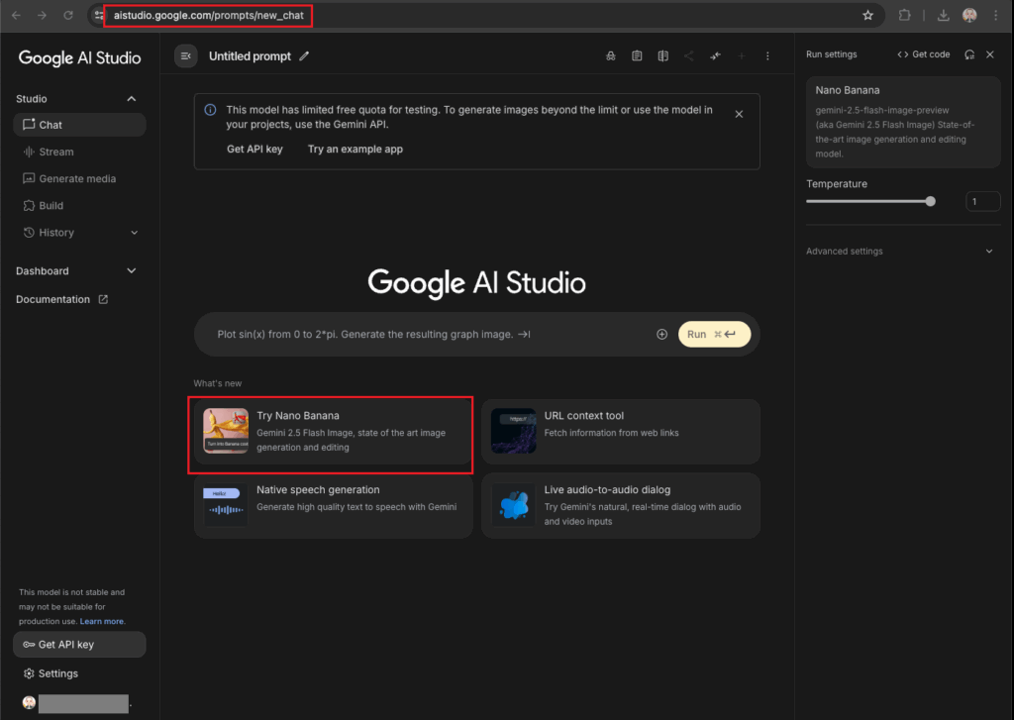Screen dimensions: 1014x720
Task: Open Stream from the Studio menu
Action: [x=56, y=153]
